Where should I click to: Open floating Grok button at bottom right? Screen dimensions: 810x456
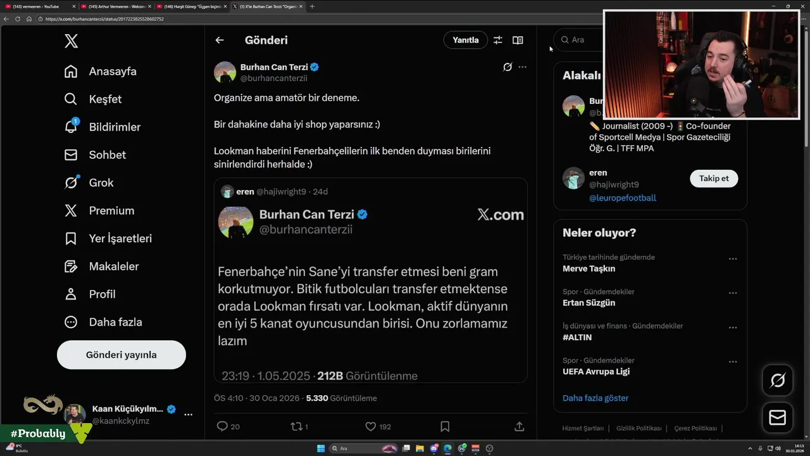point(778,380)
